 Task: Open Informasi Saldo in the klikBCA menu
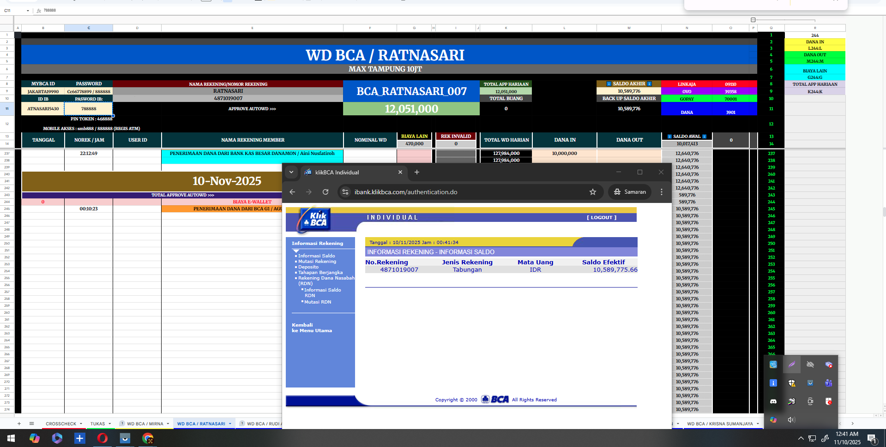(317, 256)
